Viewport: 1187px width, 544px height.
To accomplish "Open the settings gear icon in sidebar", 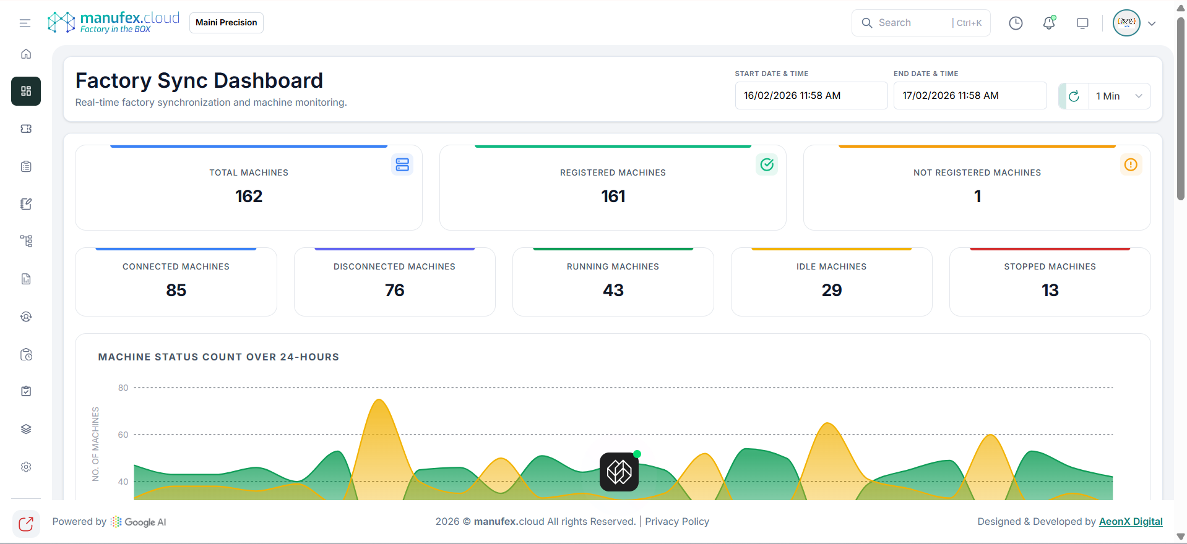I will 26,467.
